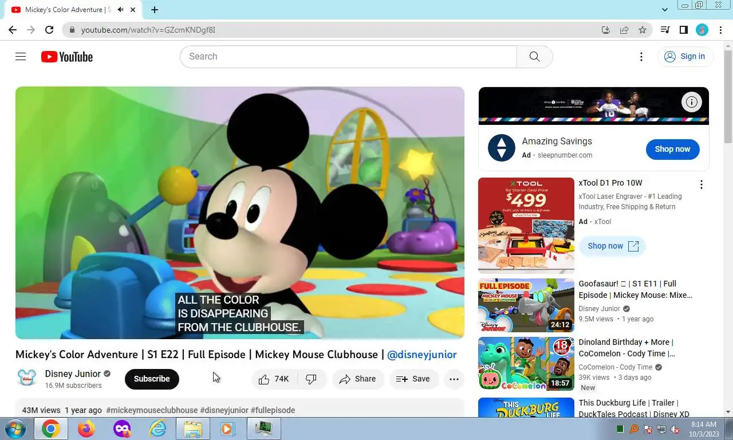733x440 pixels.
Task: Open Internet Explorer from the taskbar
Action: click(x=157, y=429)
